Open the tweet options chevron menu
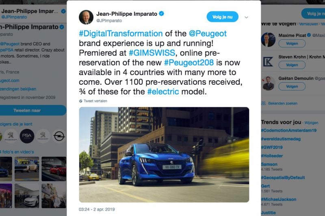Viewport: 325px width, 216px height. [x=246, y=17]
